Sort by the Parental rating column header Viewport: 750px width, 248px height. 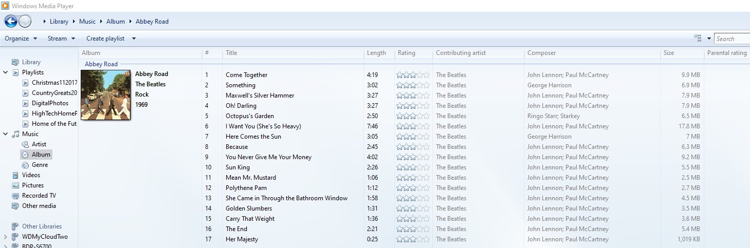(727, 53)
